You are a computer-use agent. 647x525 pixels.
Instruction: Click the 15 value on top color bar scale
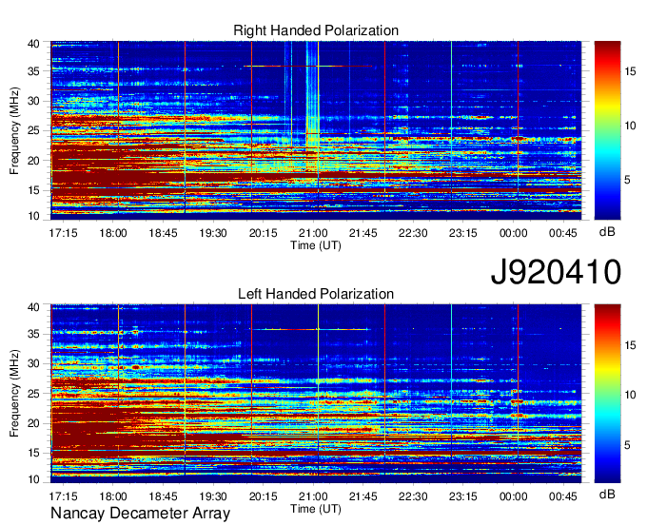tap(630, 71)
